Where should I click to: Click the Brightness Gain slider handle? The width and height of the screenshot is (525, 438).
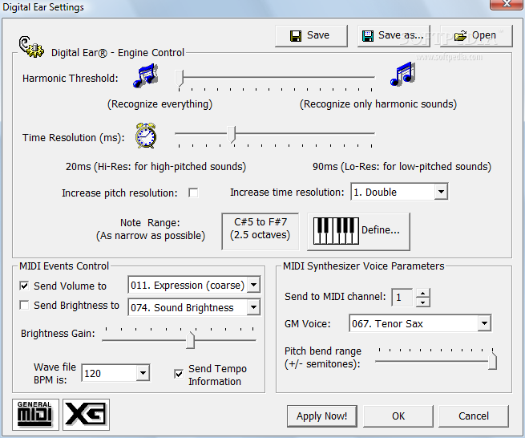tap(190, 340)
